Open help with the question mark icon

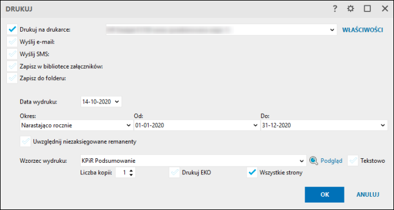(335, 9)
